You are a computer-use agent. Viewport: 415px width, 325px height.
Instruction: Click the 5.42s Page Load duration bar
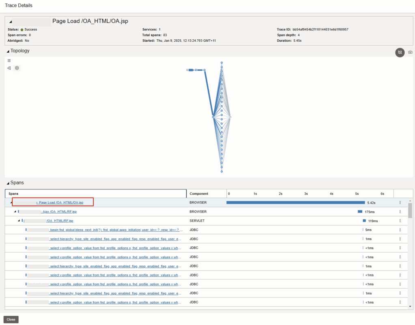(x=295, y=202)
